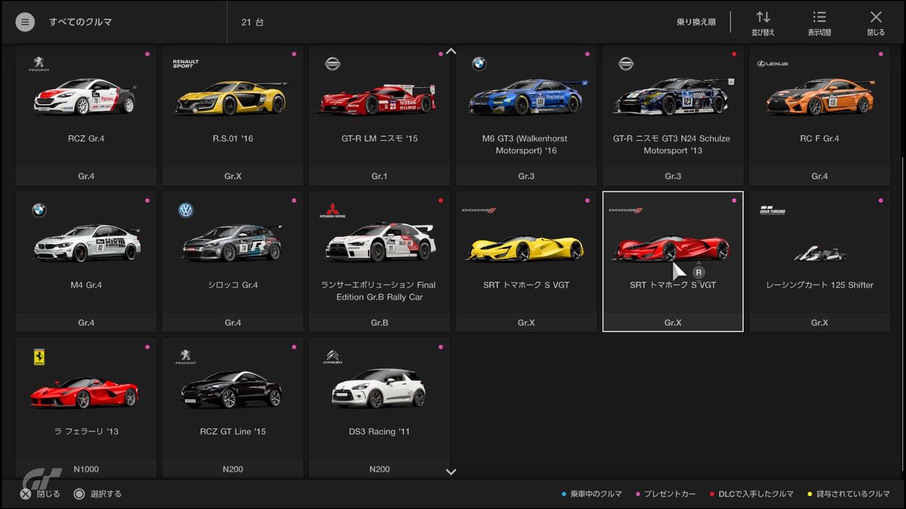906x509 pixels.
Task: Select the racing kart image on レーシングカート card
Action: click(x=820, y=252)
